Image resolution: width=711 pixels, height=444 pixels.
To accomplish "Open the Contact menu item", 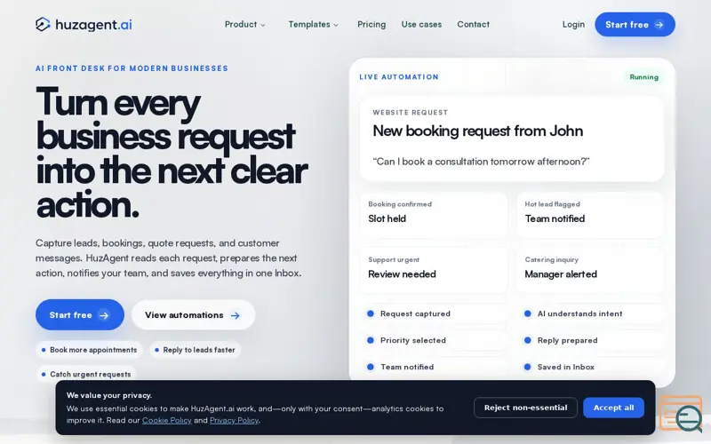I will (473, 25).
